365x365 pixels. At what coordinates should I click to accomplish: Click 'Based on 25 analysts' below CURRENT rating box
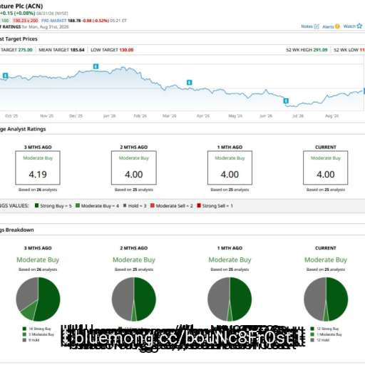click(x=326, y=190)
